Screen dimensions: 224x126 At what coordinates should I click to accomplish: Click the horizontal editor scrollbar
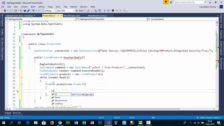click(99, 109)
